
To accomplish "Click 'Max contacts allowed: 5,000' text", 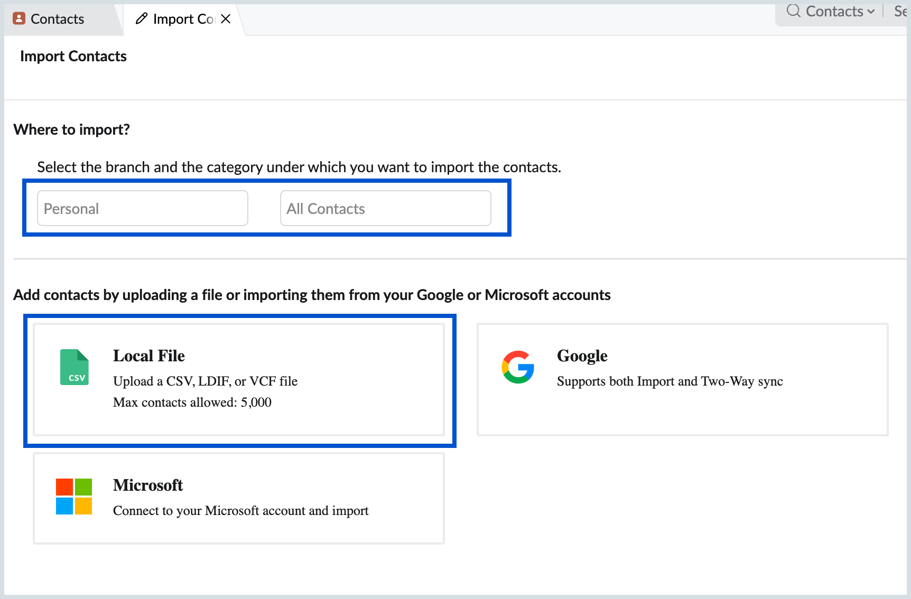I will (x=192, y=403).
